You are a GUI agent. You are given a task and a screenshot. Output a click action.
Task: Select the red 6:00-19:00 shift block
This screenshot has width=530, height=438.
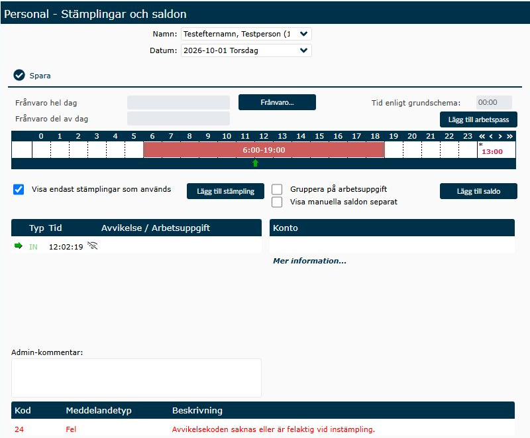click(264, 150)
